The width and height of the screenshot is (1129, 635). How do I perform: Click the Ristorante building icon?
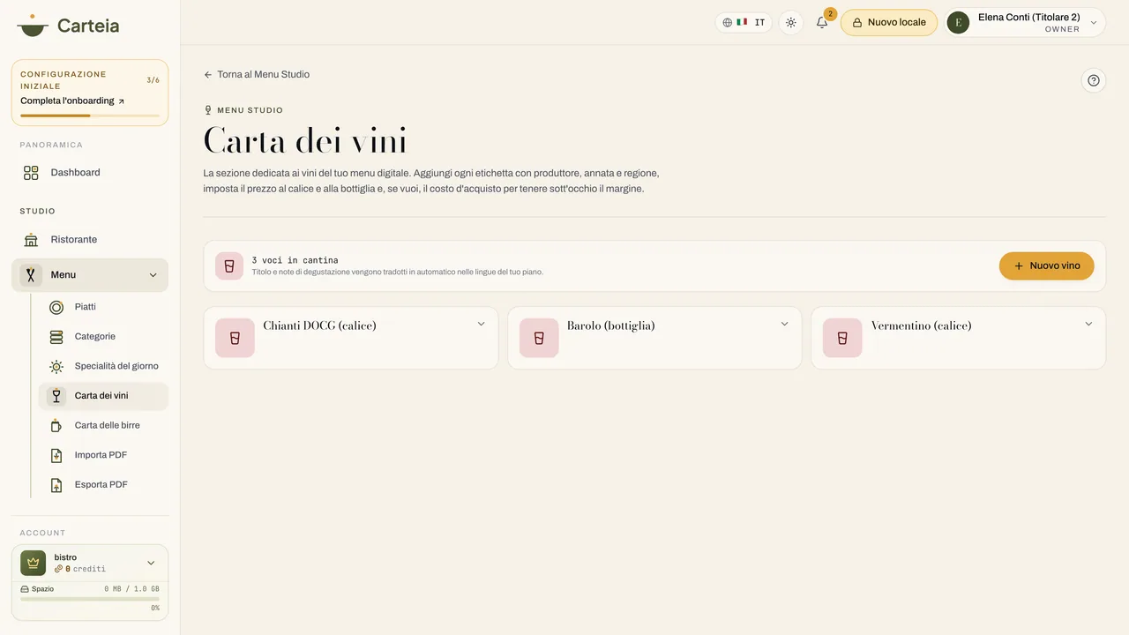point(31,240)
